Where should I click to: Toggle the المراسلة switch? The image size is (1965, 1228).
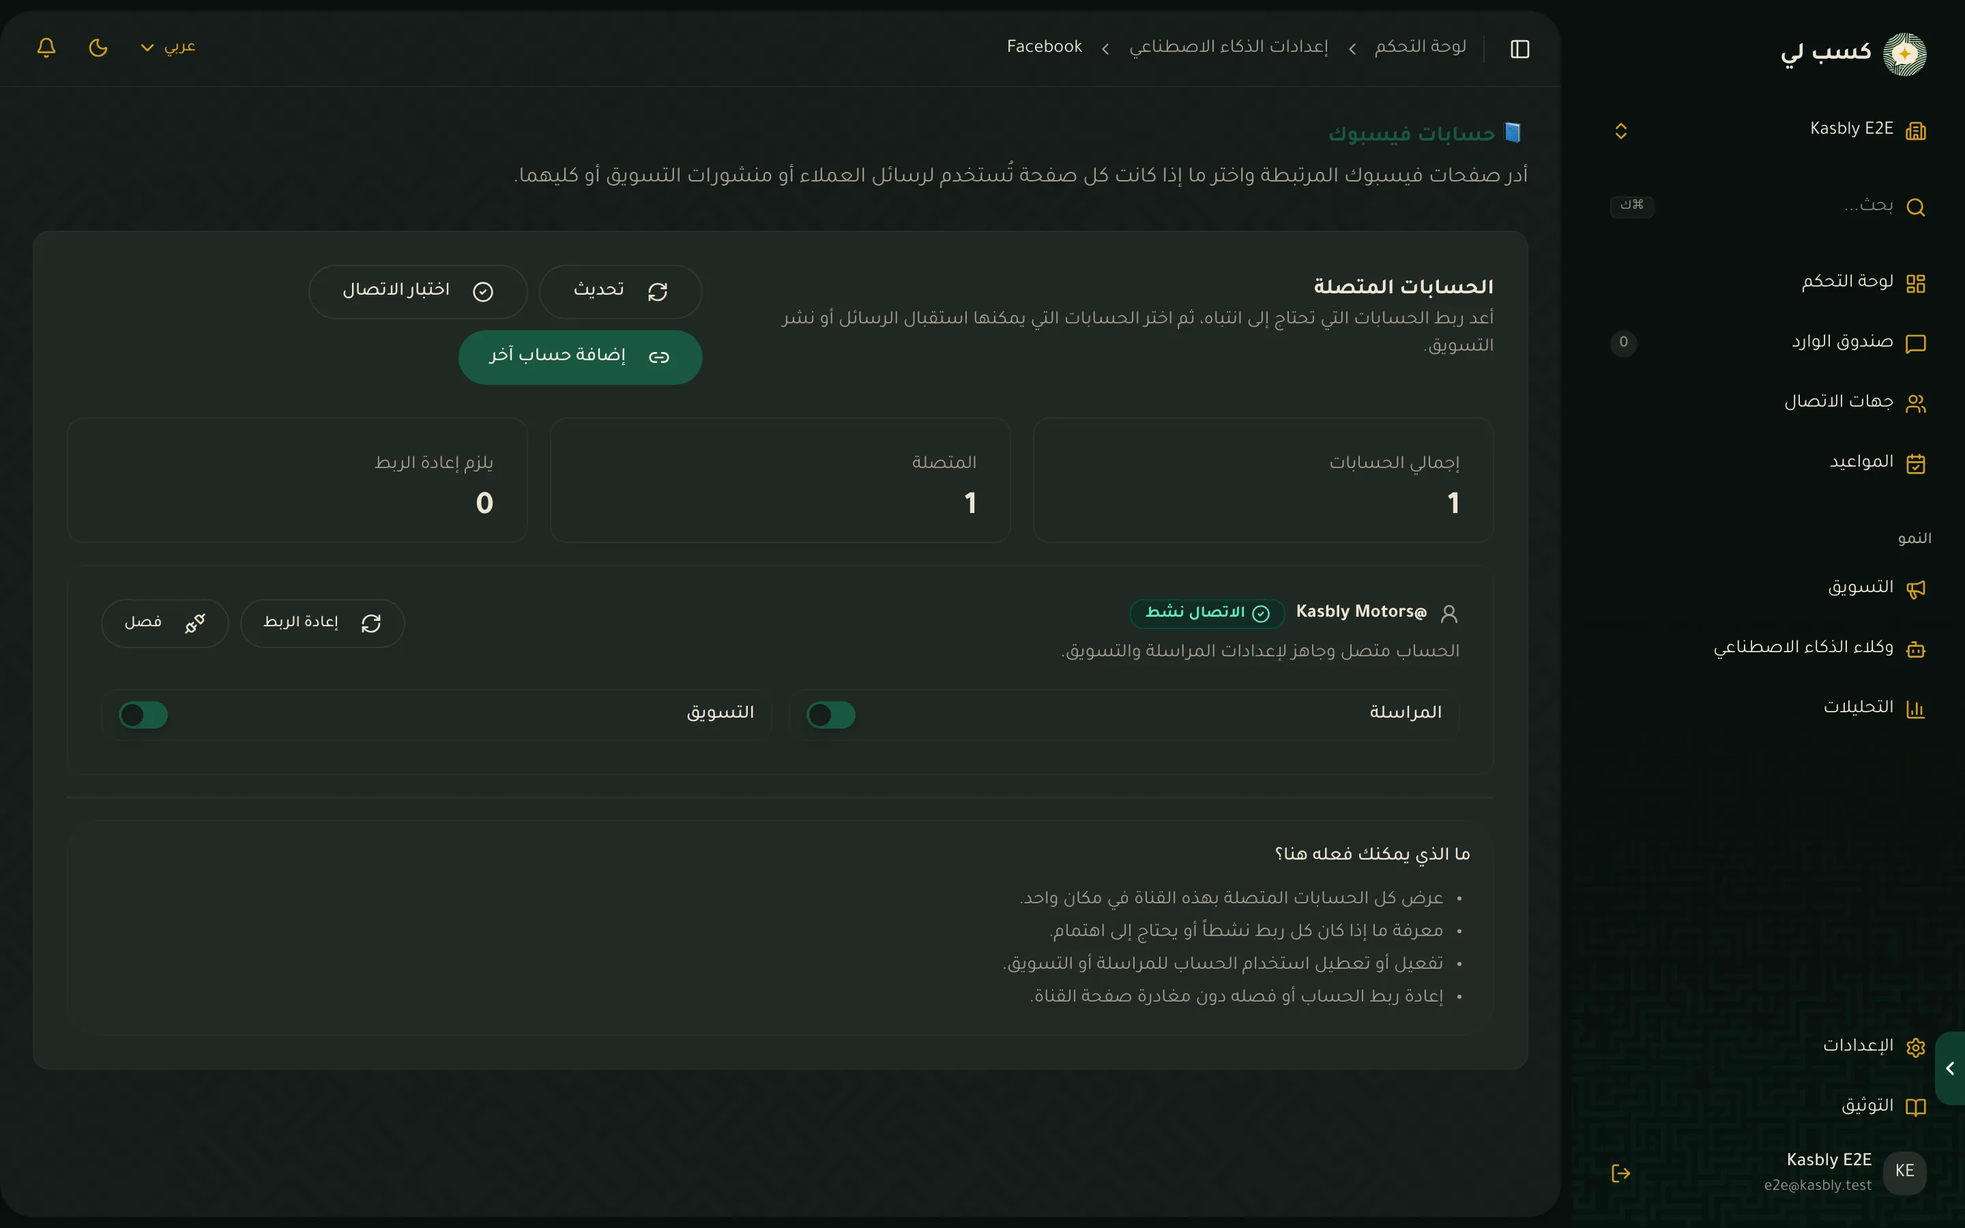coord(830,715)
